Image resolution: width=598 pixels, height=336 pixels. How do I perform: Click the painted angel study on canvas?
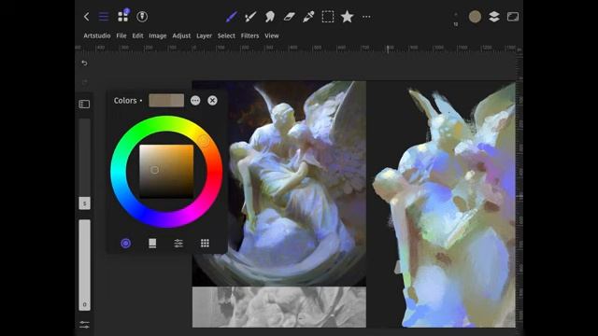click(445, 204)
